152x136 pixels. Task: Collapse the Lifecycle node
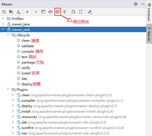(8, 35)
